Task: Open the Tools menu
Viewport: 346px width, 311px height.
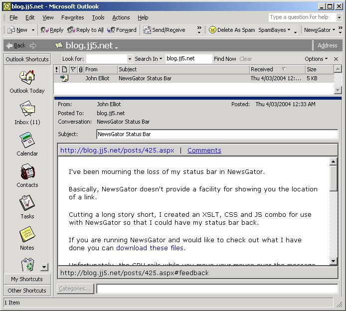Action: pyautogui.click(x=98, y=17)
